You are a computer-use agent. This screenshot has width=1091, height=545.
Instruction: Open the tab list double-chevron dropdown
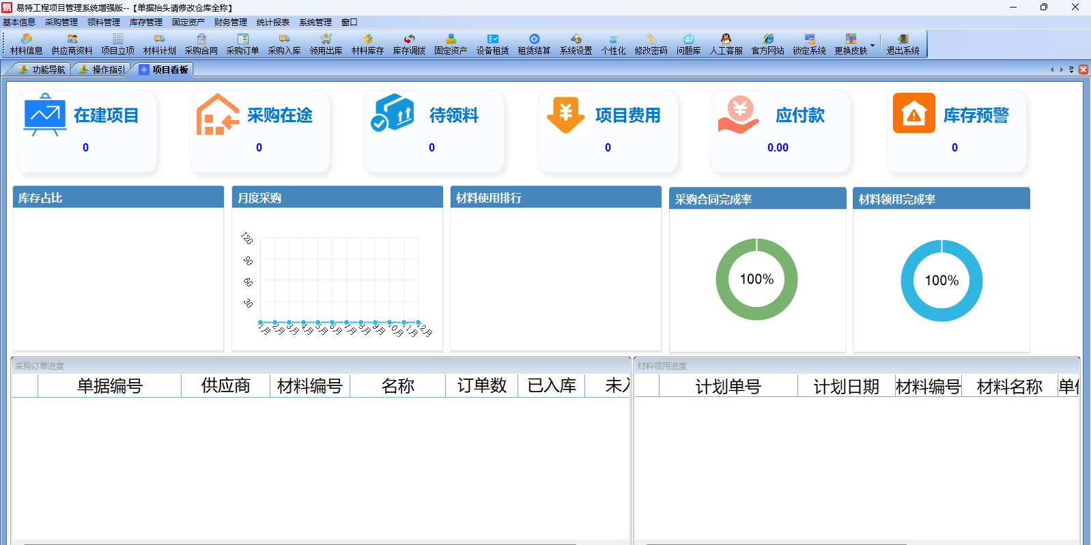point(1071,70)
